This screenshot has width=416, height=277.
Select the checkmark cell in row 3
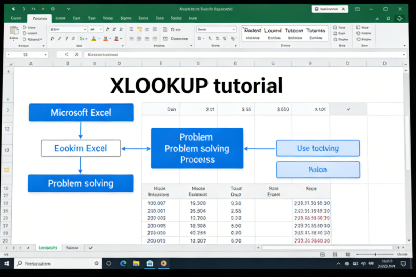pyautogui.click(x=348, y=109)
